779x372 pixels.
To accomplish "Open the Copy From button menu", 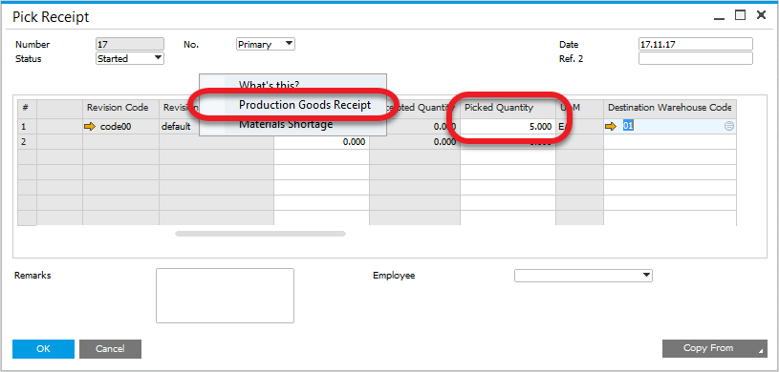I will pyautogui.click(x=714, y=348).
